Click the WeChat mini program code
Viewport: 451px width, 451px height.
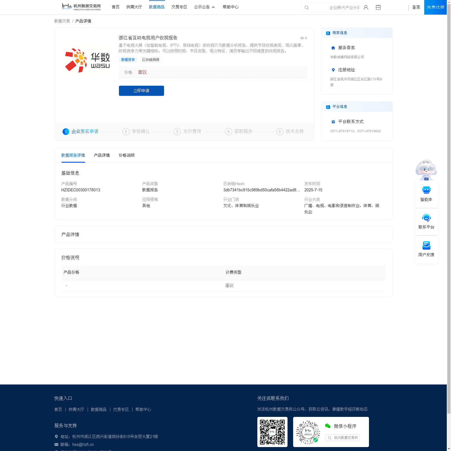point(308,432)
